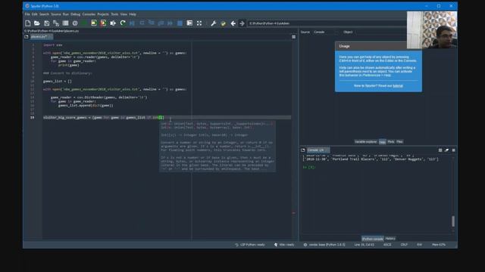This screenshot has height=272, width=485.
Task: Run current cell icon
Action: pyautogui.click(x=94, y=23)
